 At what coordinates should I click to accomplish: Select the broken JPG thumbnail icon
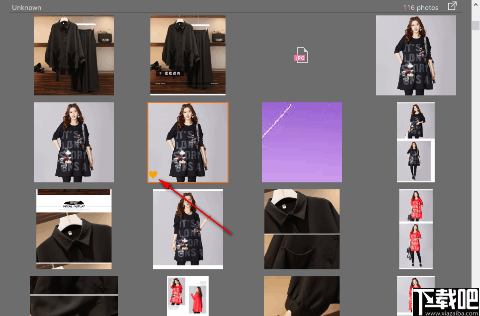point(301,56)
